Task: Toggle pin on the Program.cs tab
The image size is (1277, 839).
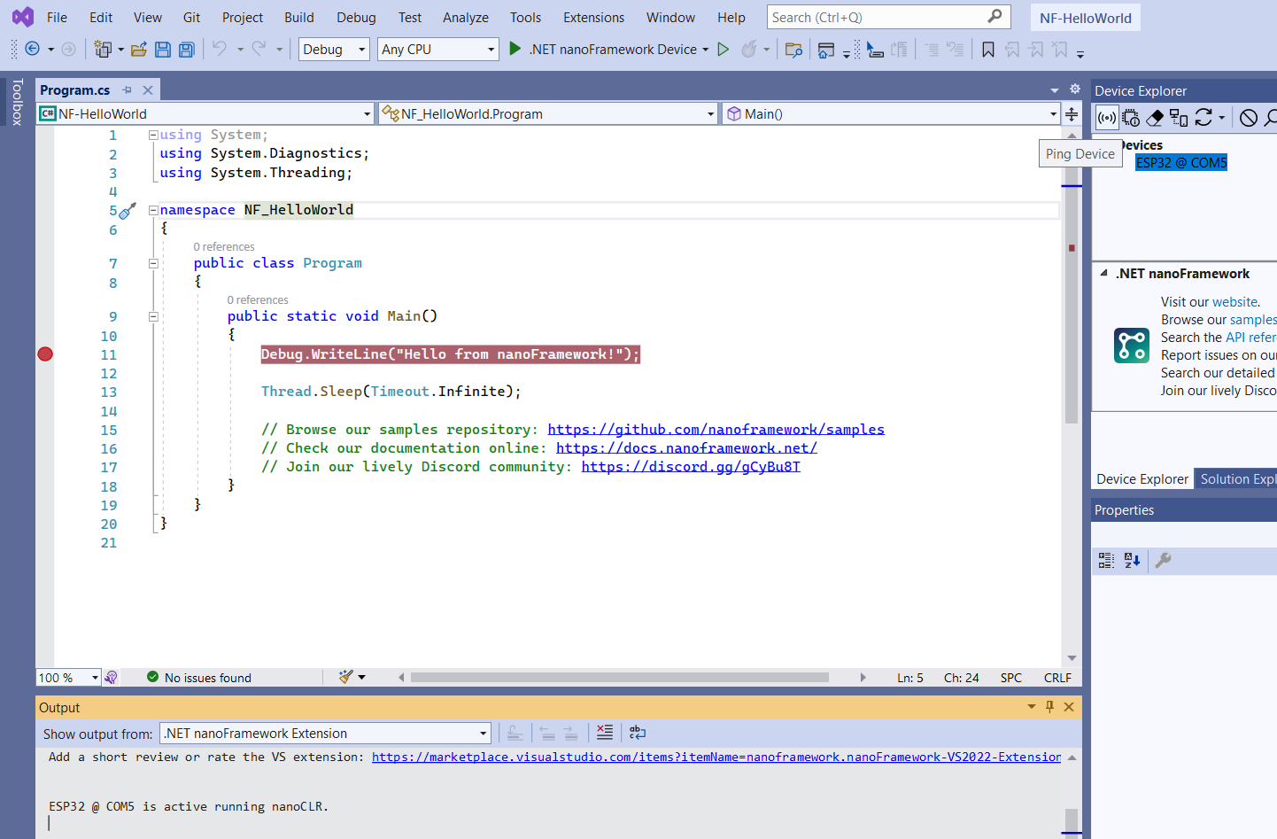Action: pyautogui.click(x=128, y=90)
